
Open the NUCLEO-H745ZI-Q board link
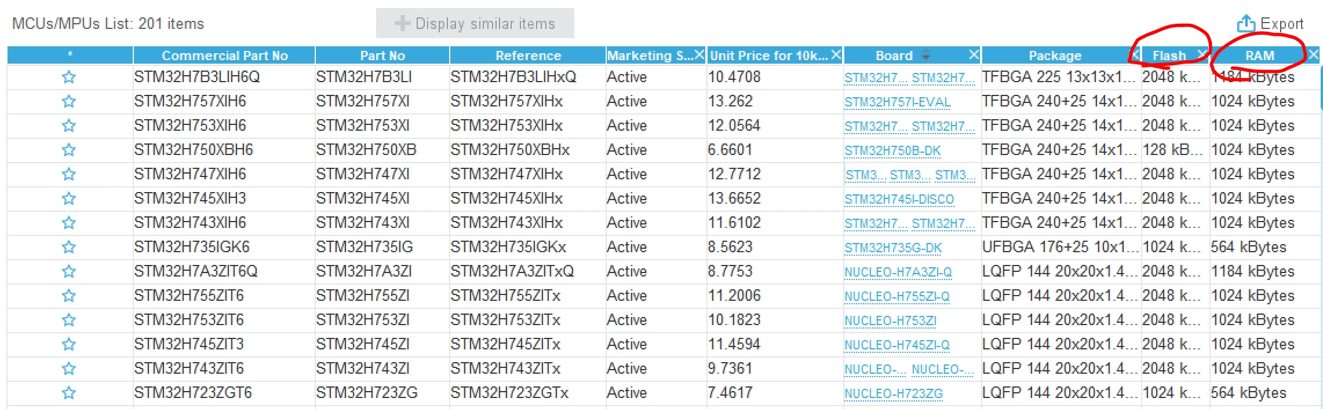tap(897, 345)
